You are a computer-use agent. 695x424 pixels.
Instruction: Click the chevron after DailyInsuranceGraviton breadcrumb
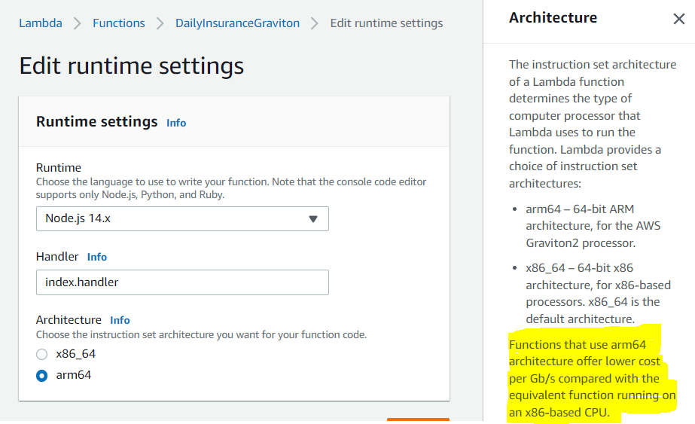click(315, 23)
